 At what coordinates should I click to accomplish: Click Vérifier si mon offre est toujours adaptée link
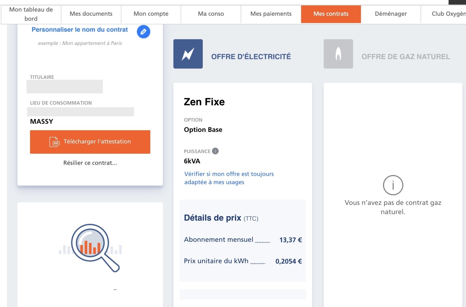[x=229, y=178]
